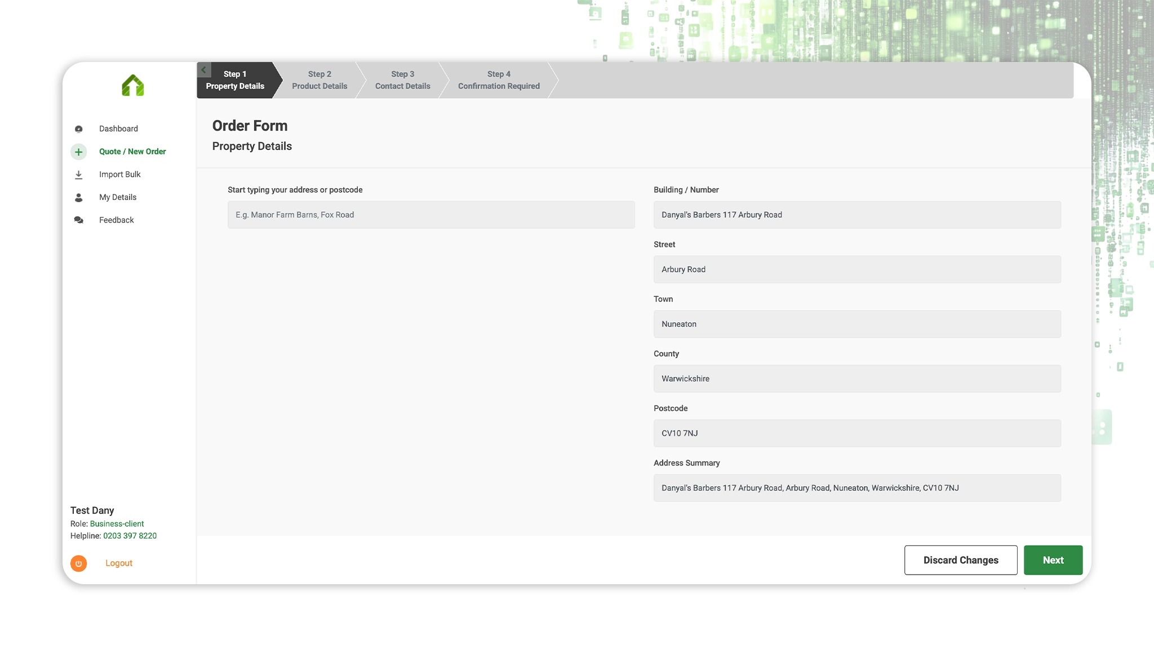
Task: Open Step 4 Confirmation Required
Action: point(498,80)
